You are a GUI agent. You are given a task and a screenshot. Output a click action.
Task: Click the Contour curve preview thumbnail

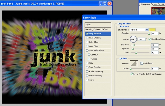pos(133,63)
